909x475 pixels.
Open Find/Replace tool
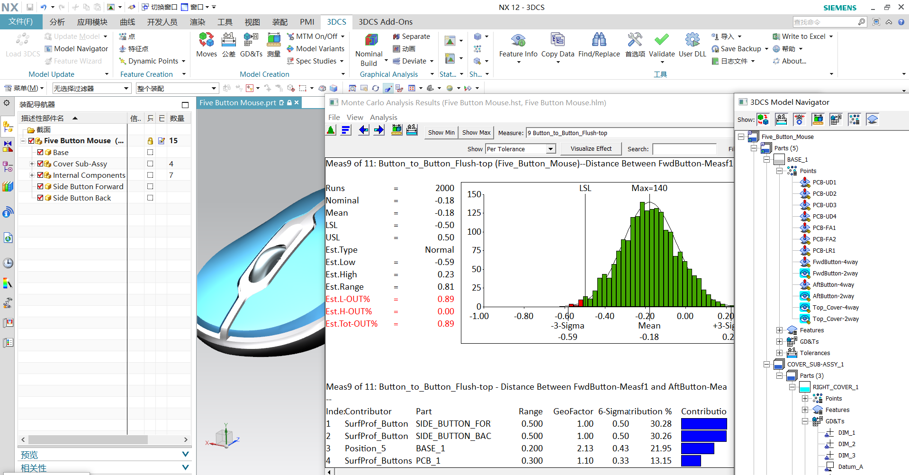(599, 46)
